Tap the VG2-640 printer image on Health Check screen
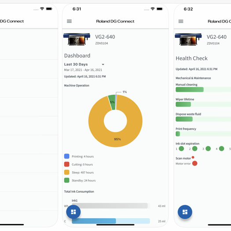 click(x=188, y=39)
